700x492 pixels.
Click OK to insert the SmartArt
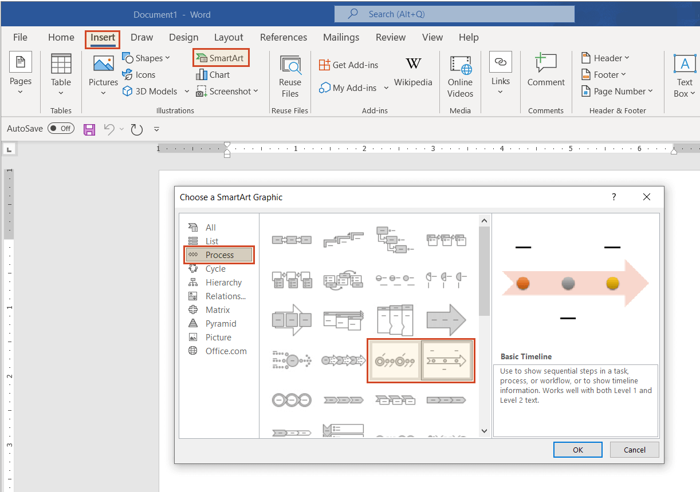click(577, 450)
